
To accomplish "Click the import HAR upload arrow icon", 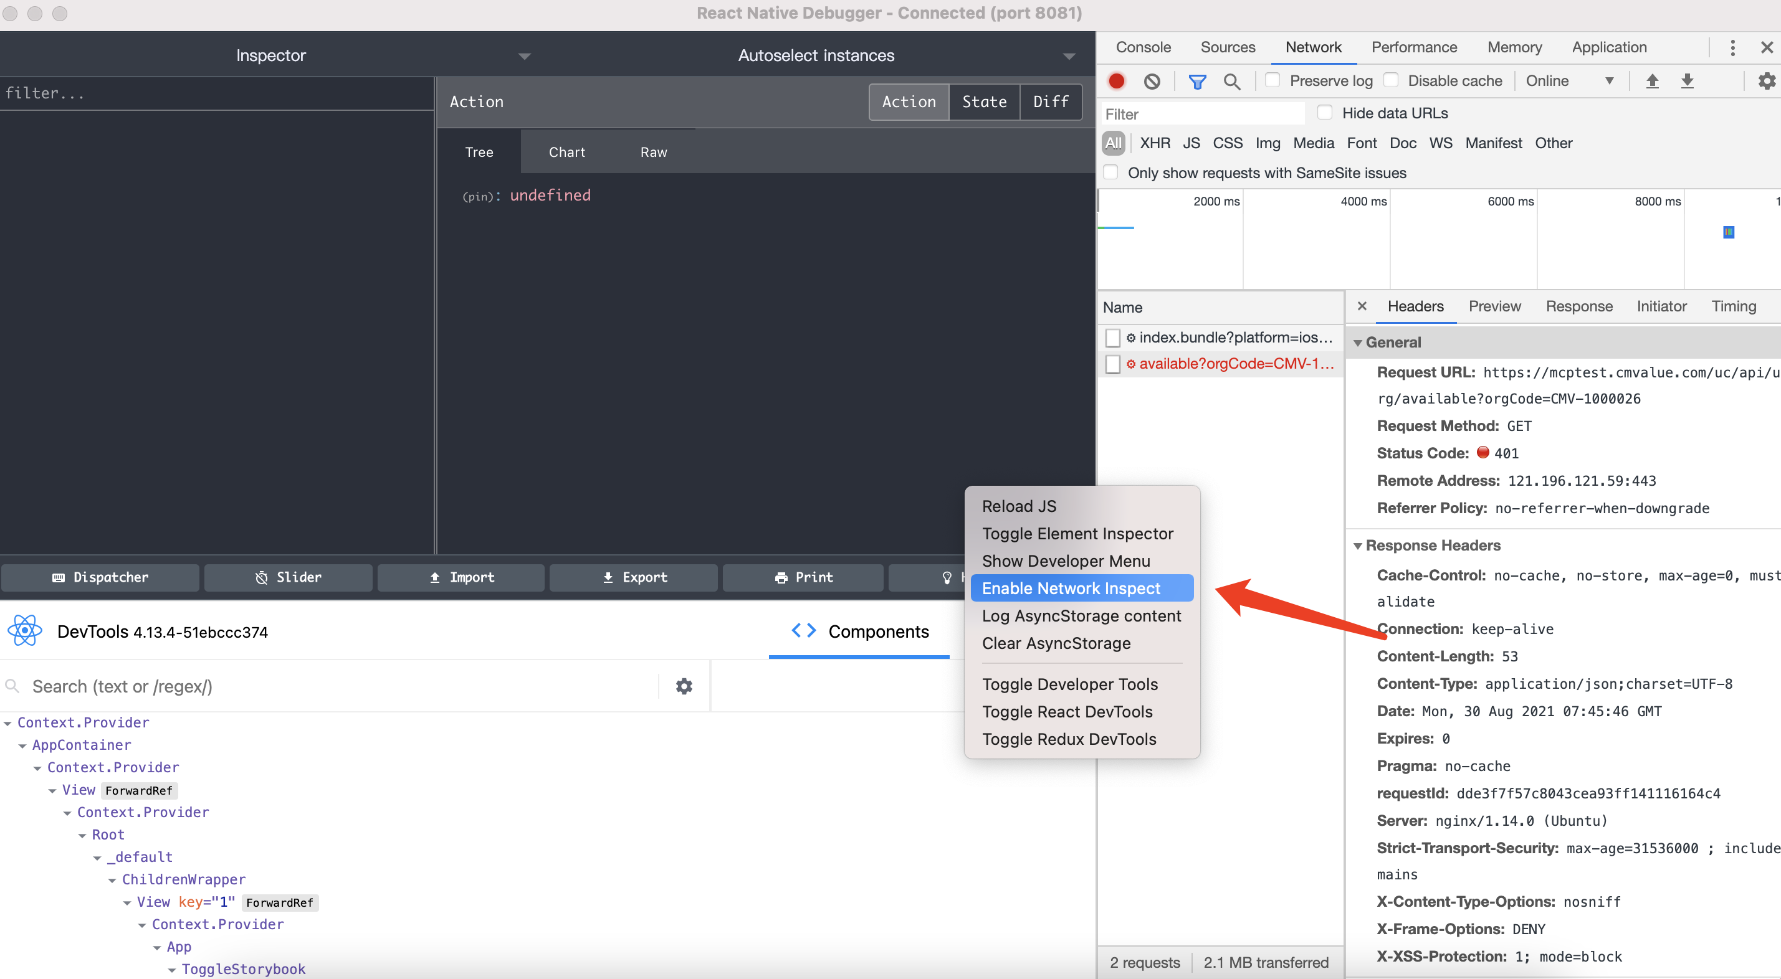I will pyautogui.click(x=1652, y=81).
